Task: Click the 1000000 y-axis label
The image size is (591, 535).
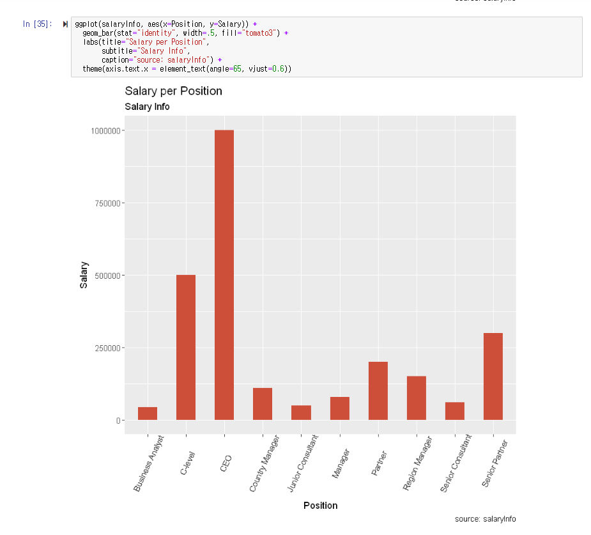Action: 105,131
